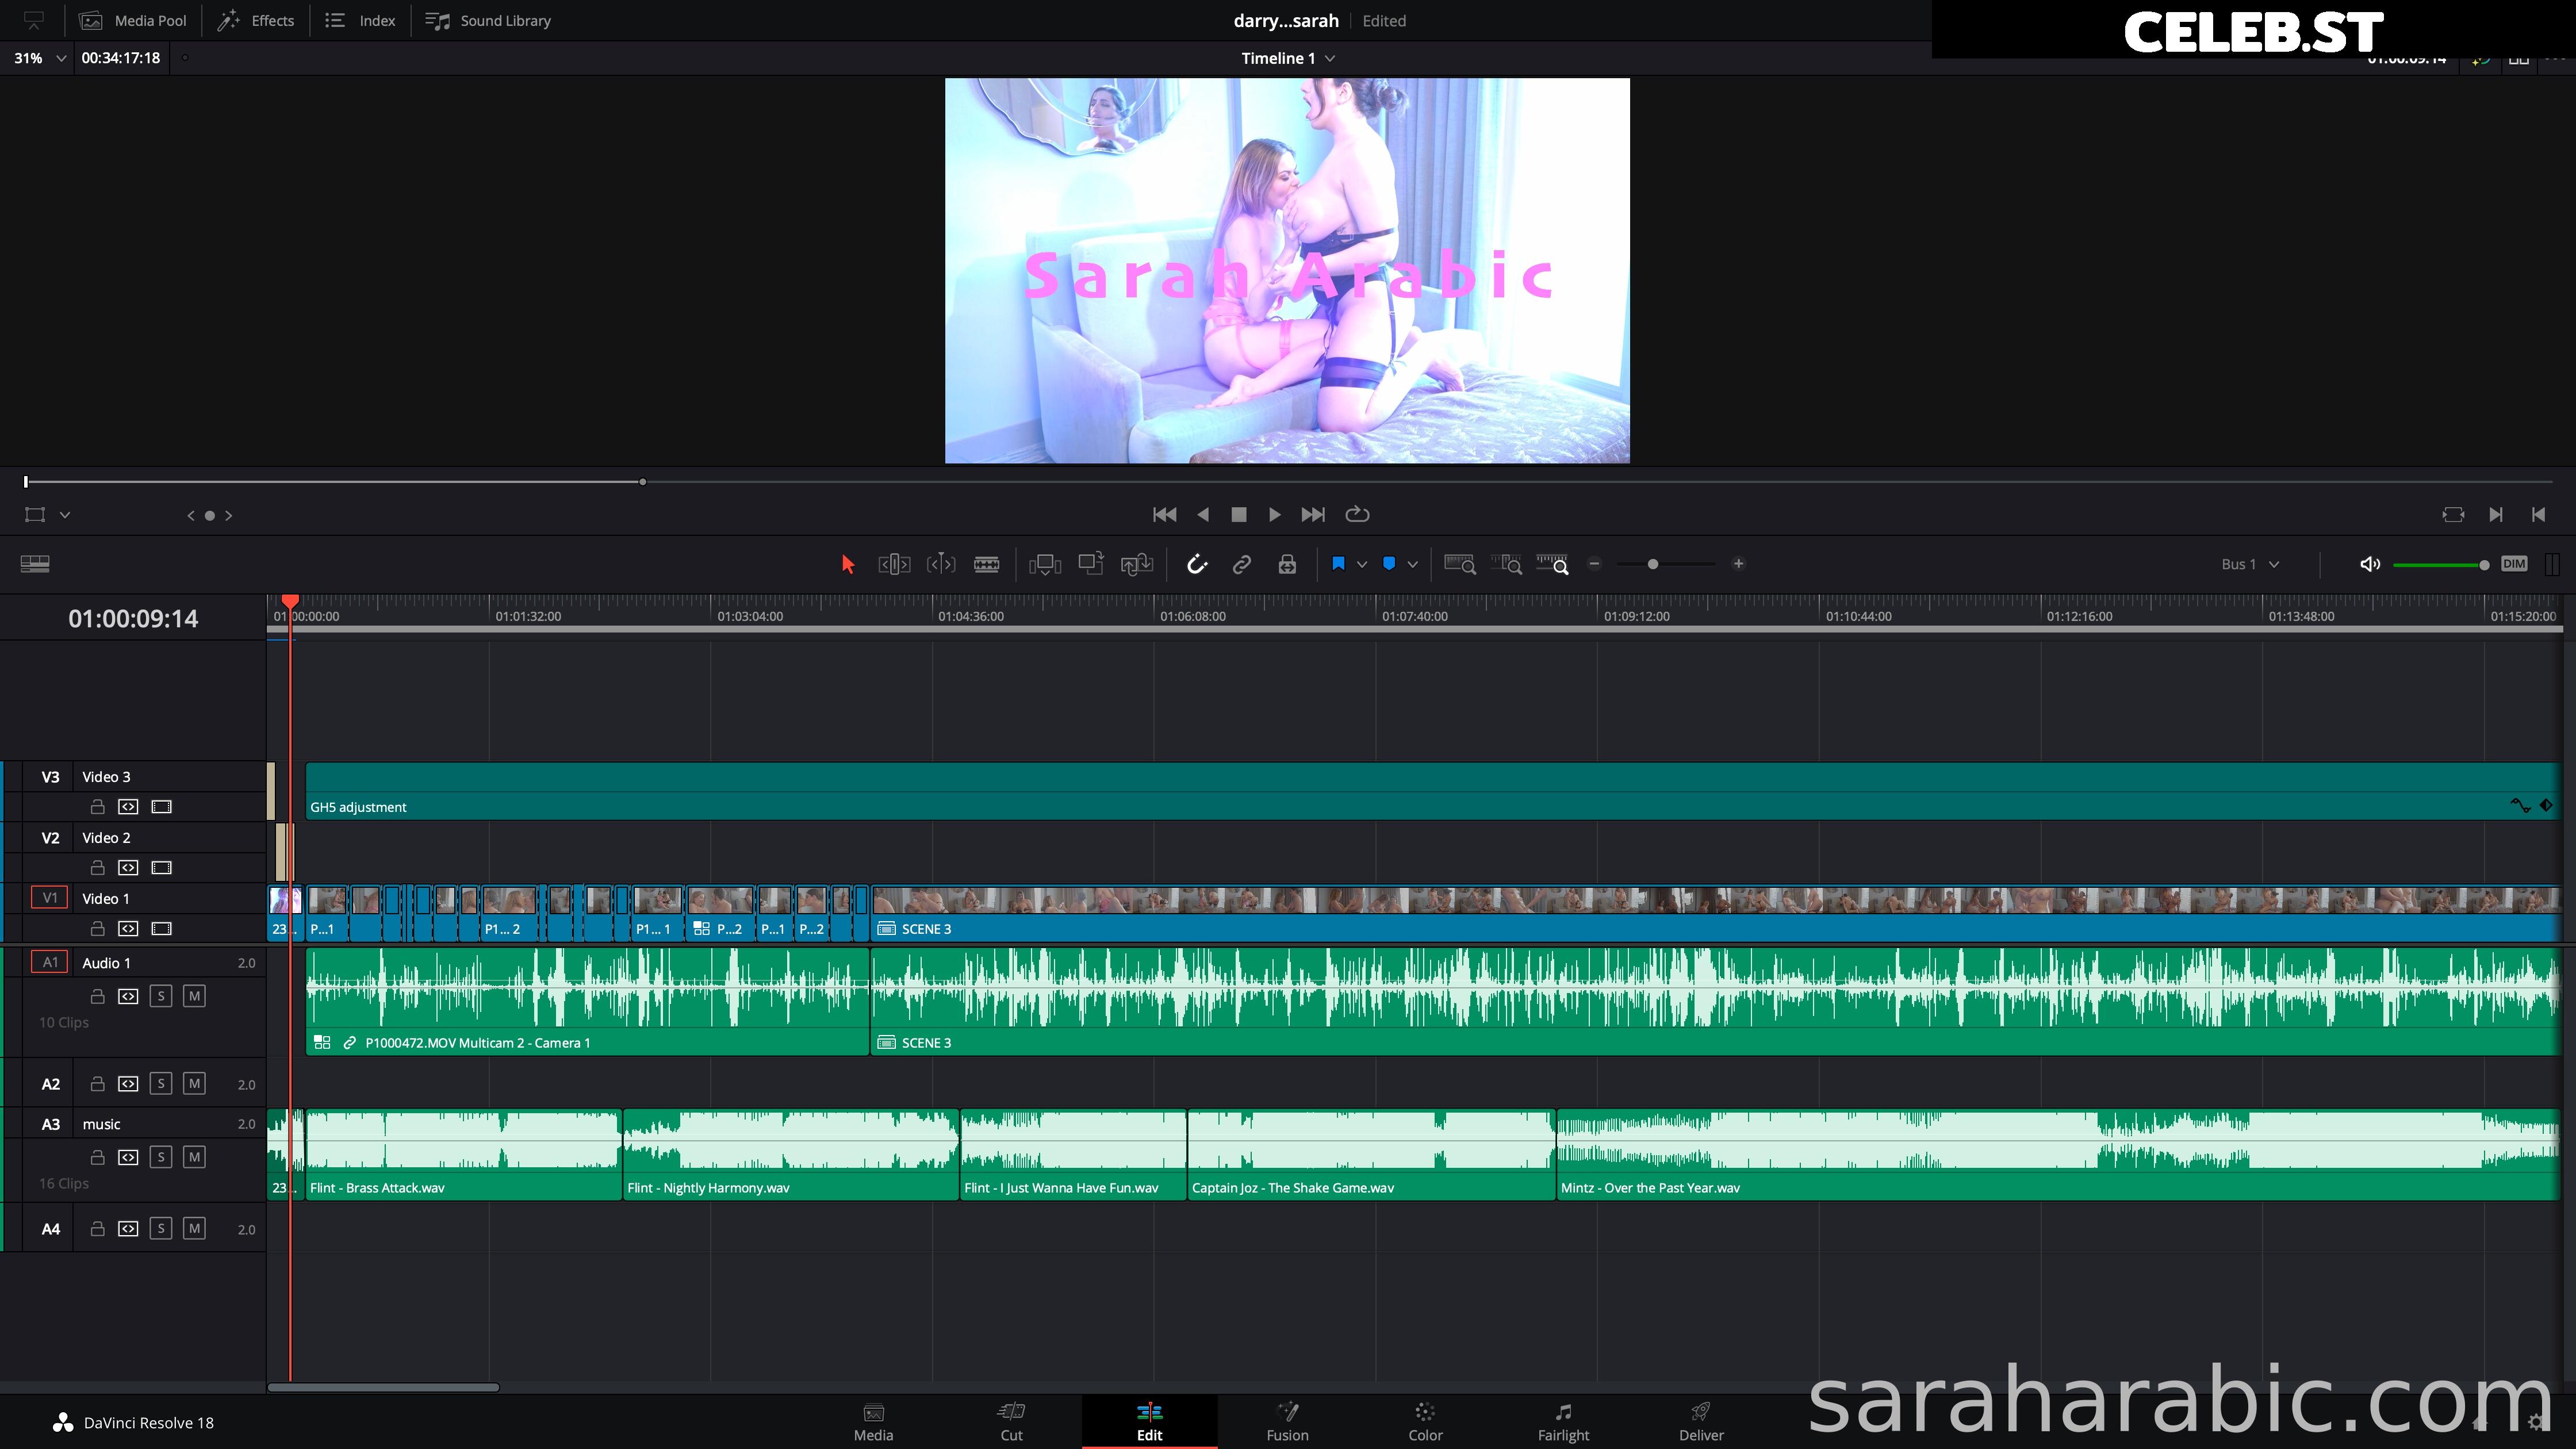The image size is (2576, 1449).
Task: Zoom in timeline with plus icon
Action: click(1739, 564)
